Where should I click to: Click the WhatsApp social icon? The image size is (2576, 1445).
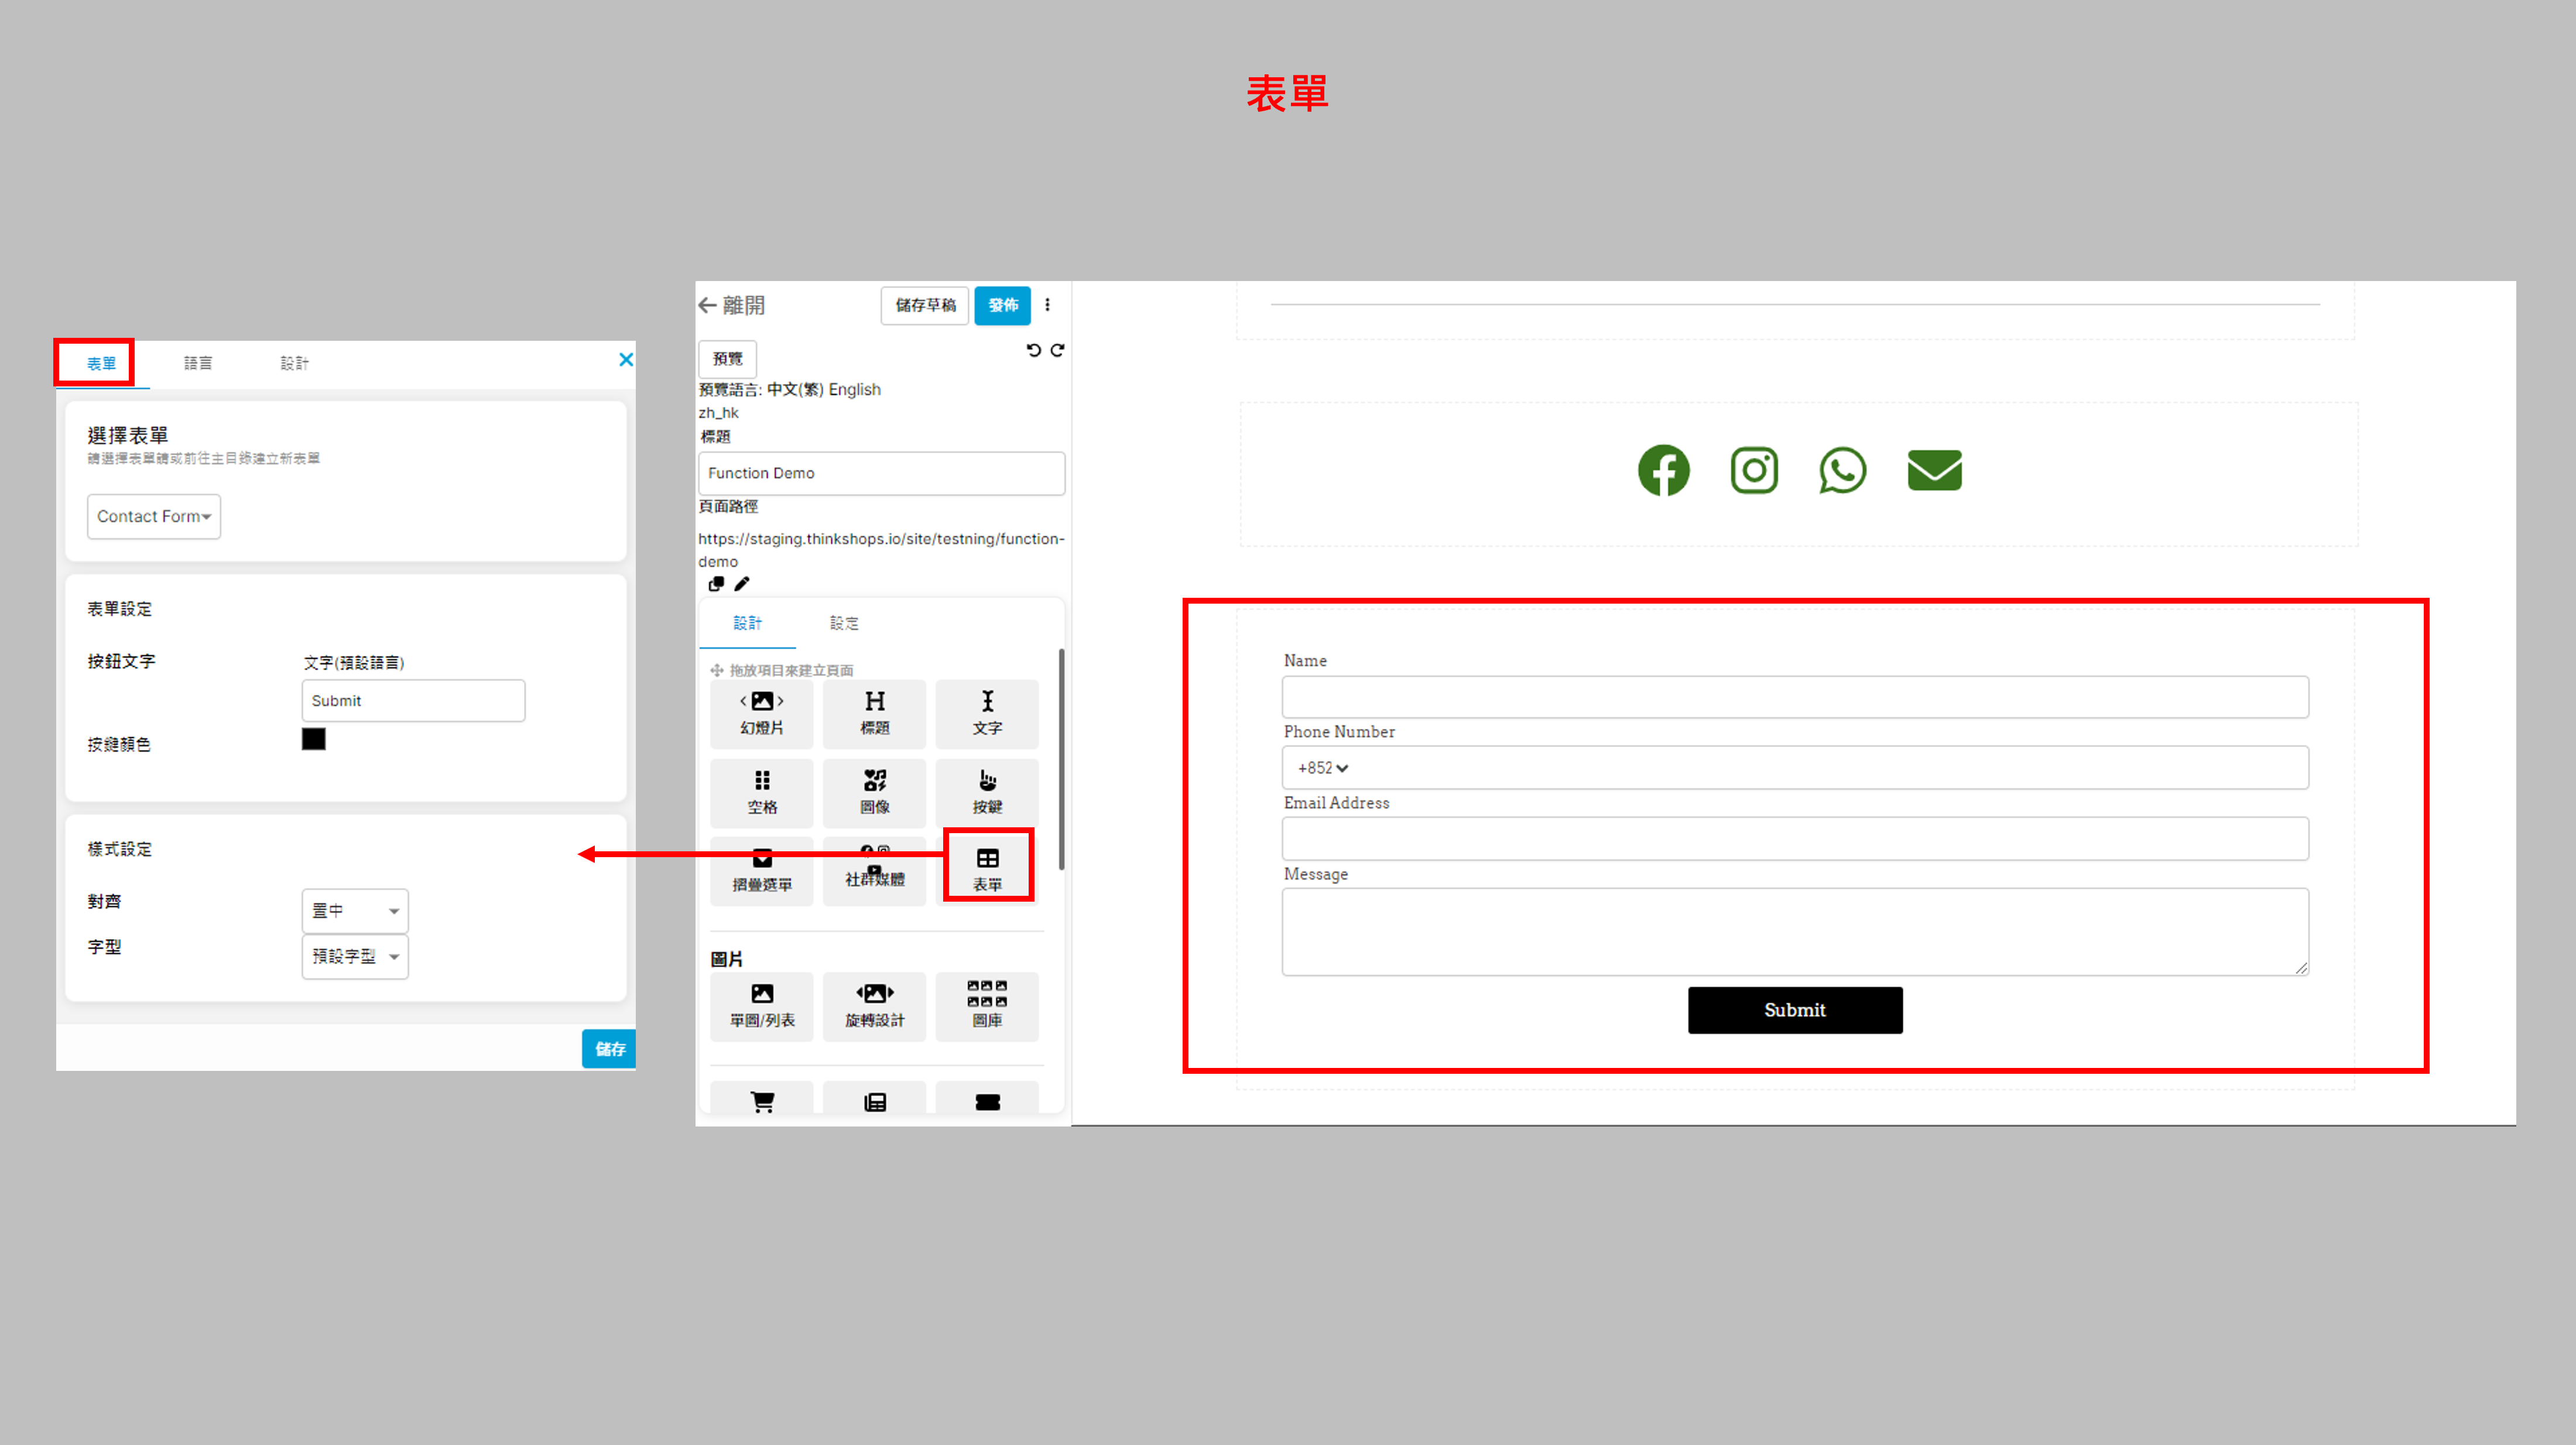(x=1842, y=471)
